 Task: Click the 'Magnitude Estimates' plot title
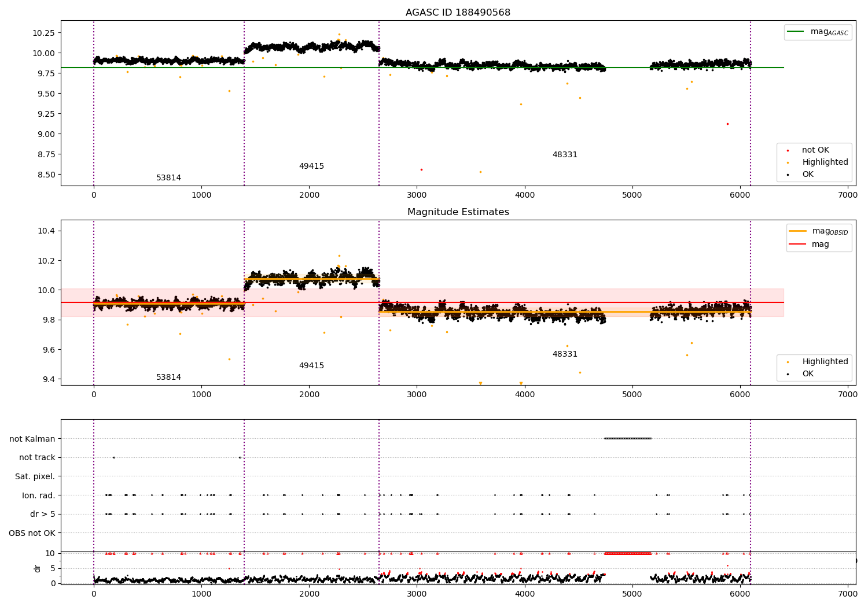click(458, 212)
